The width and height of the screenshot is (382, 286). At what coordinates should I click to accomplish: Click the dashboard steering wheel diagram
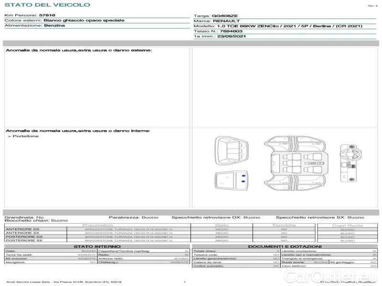tap(350, 163)
